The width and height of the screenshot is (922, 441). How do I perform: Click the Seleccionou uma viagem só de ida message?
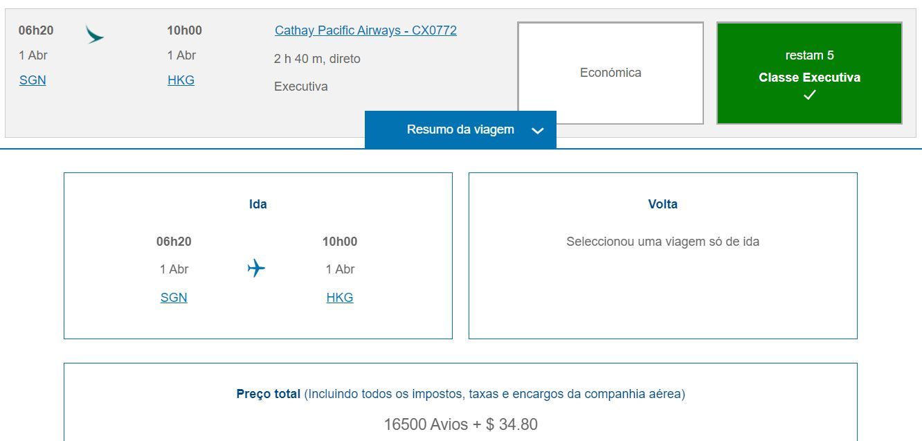(662, 242)
